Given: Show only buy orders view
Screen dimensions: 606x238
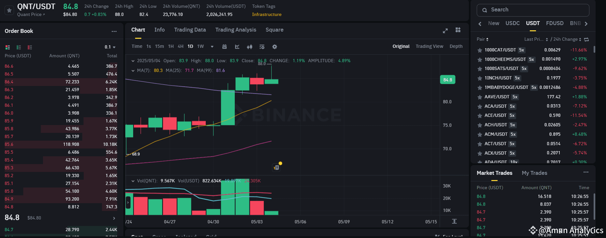Looking at the screenshot, I should 19,47.
